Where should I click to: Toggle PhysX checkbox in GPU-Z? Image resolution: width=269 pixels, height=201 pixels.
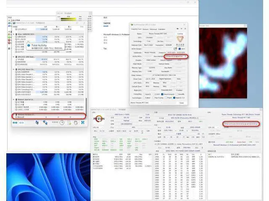pos(166,98)
